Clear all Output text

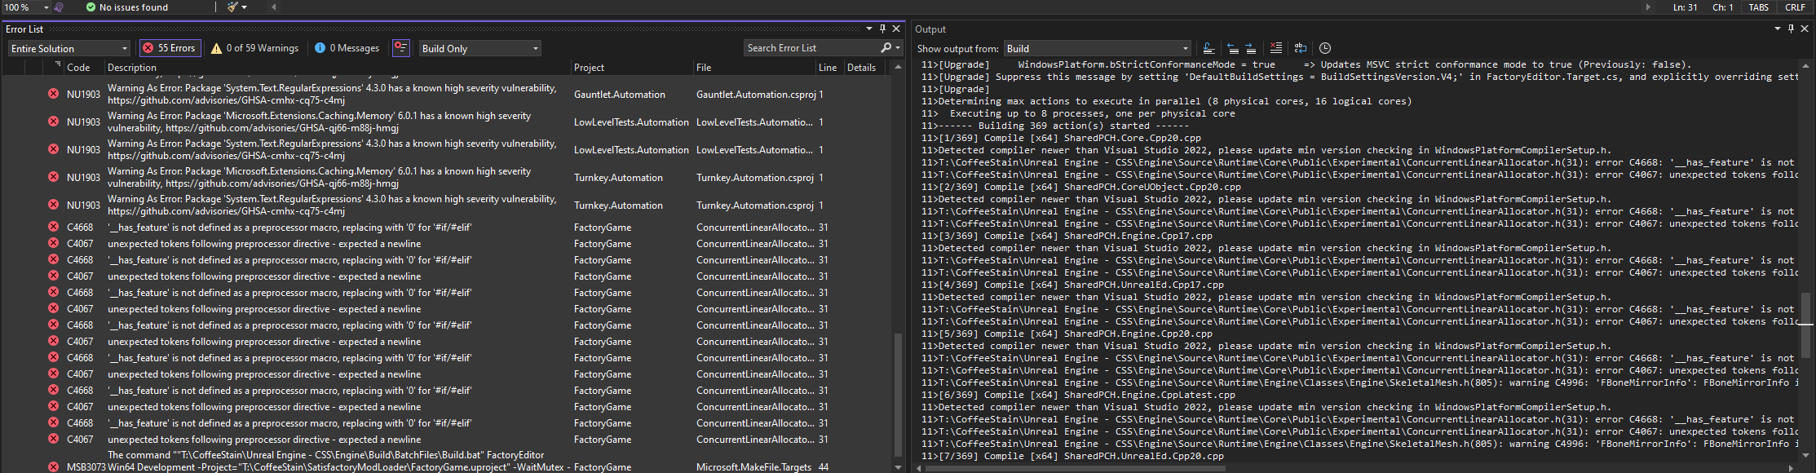click(x=1276, y=48)
